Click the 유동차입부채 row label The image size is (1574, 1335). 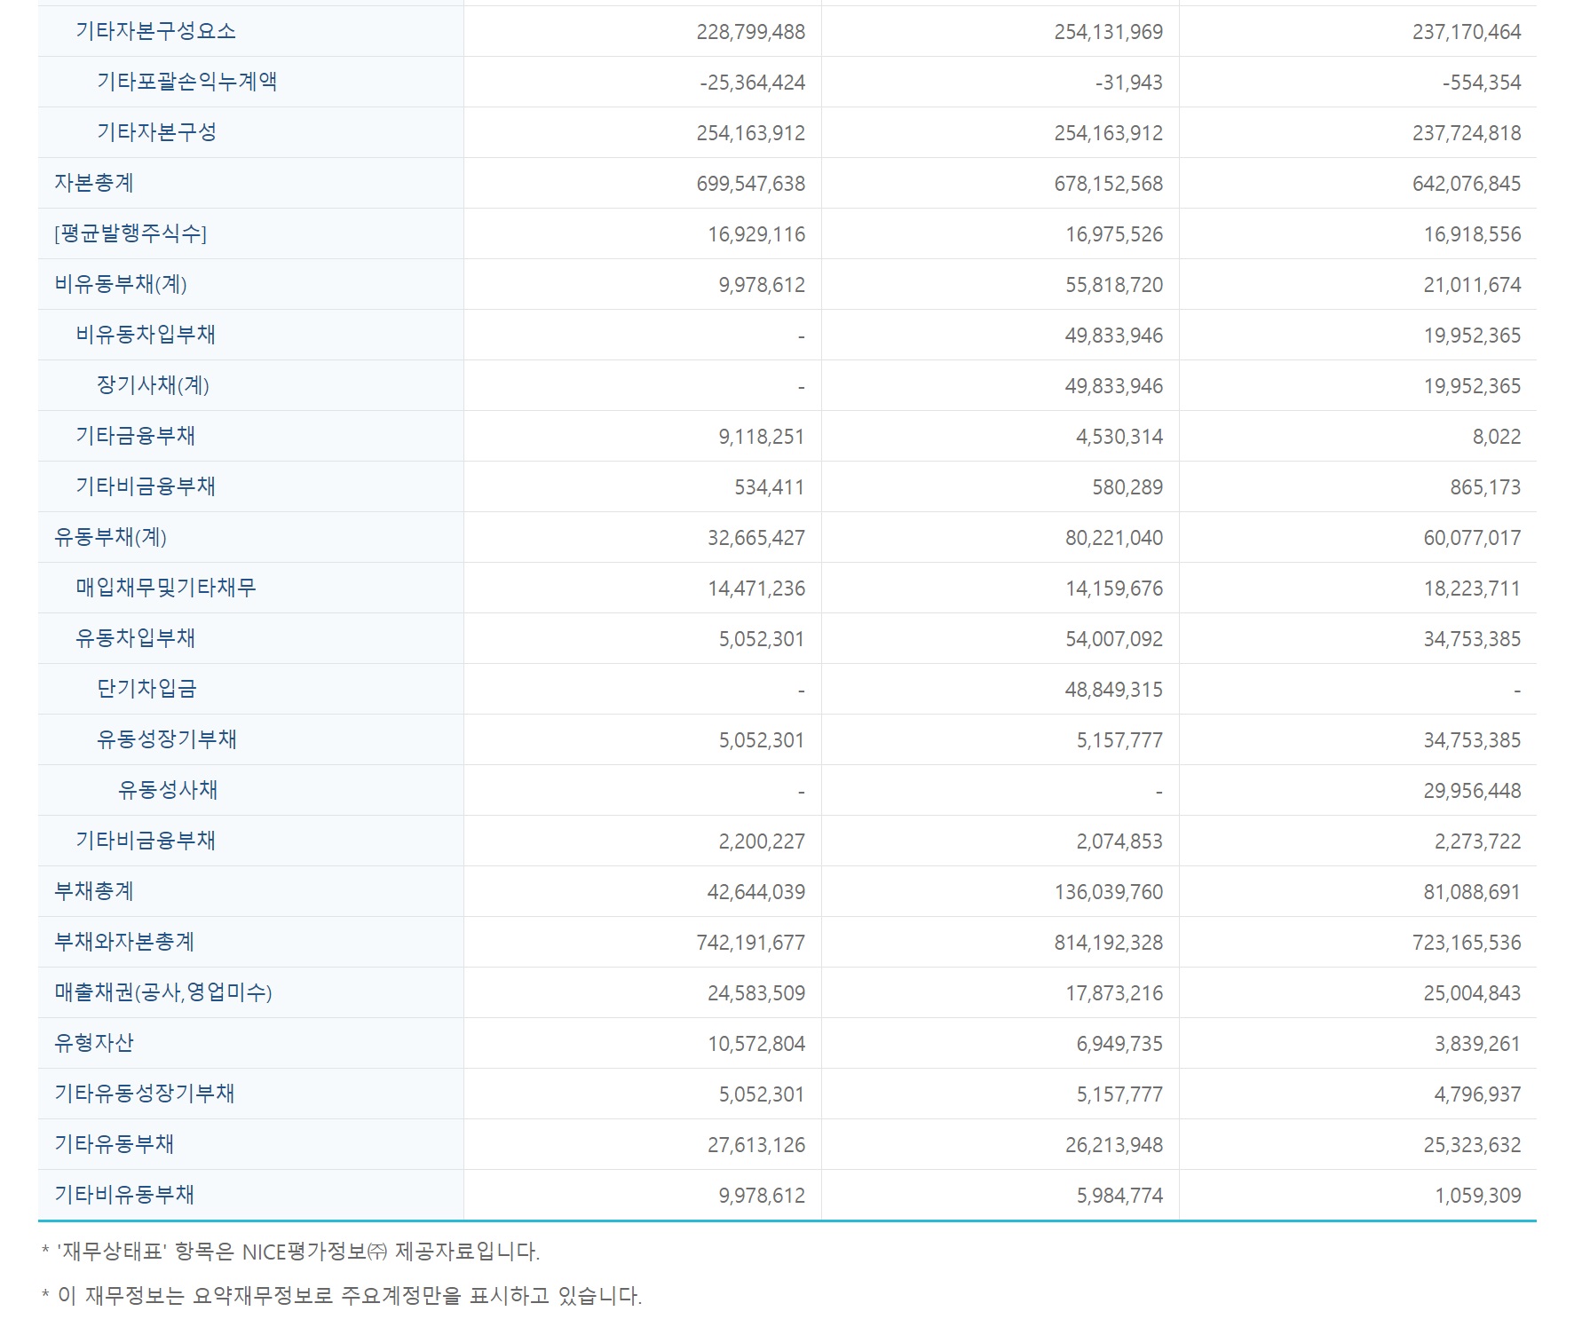click(136, 638)
